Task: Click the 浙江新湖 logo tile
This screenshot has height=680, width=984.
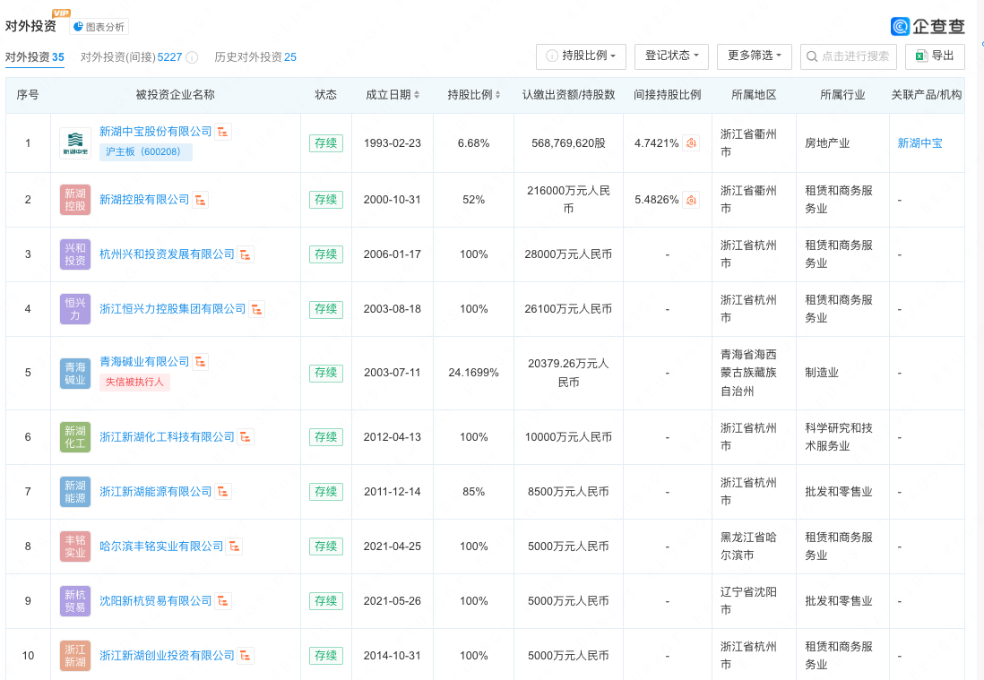Action: tap(75, 656)
